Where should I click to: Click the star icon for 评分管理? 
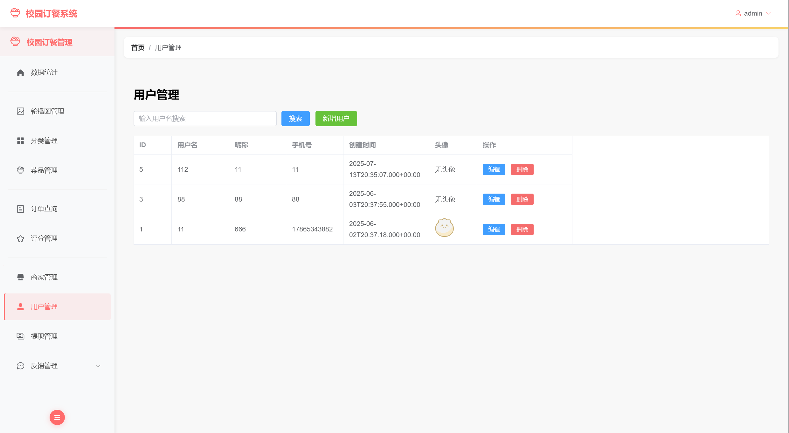[20, 238]
